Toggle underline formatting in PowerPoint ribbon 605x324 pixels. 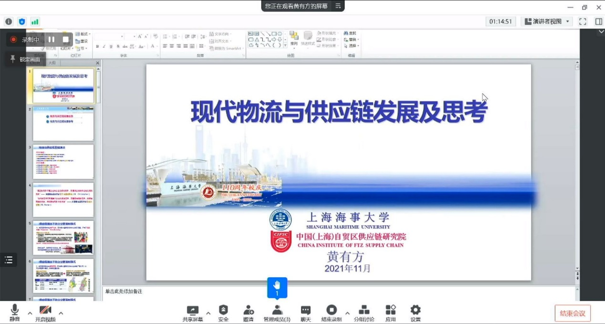tap(111, 46)
